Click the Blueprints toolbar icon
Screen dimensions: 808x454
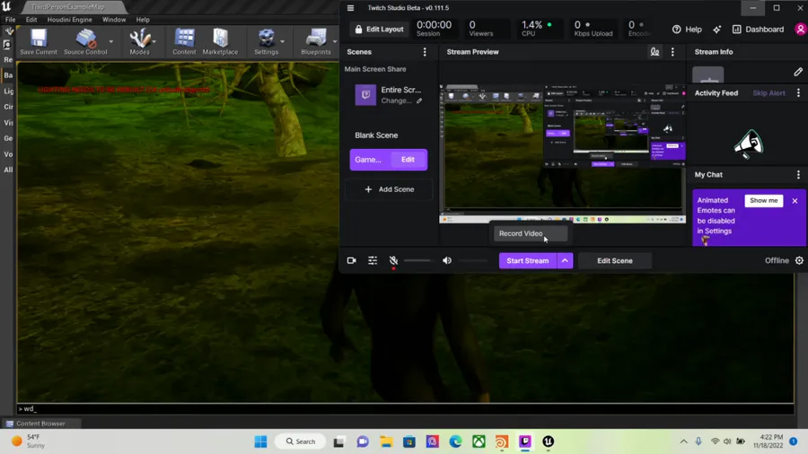point(316,41)
